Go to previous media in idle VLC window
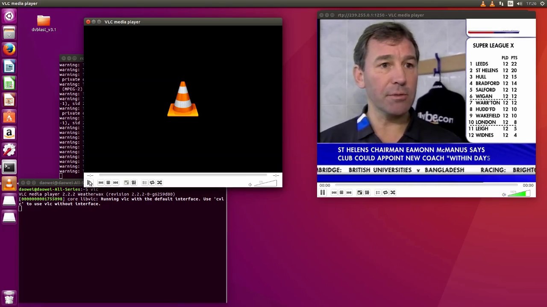The image size is (547, 307). pos(101,182)
